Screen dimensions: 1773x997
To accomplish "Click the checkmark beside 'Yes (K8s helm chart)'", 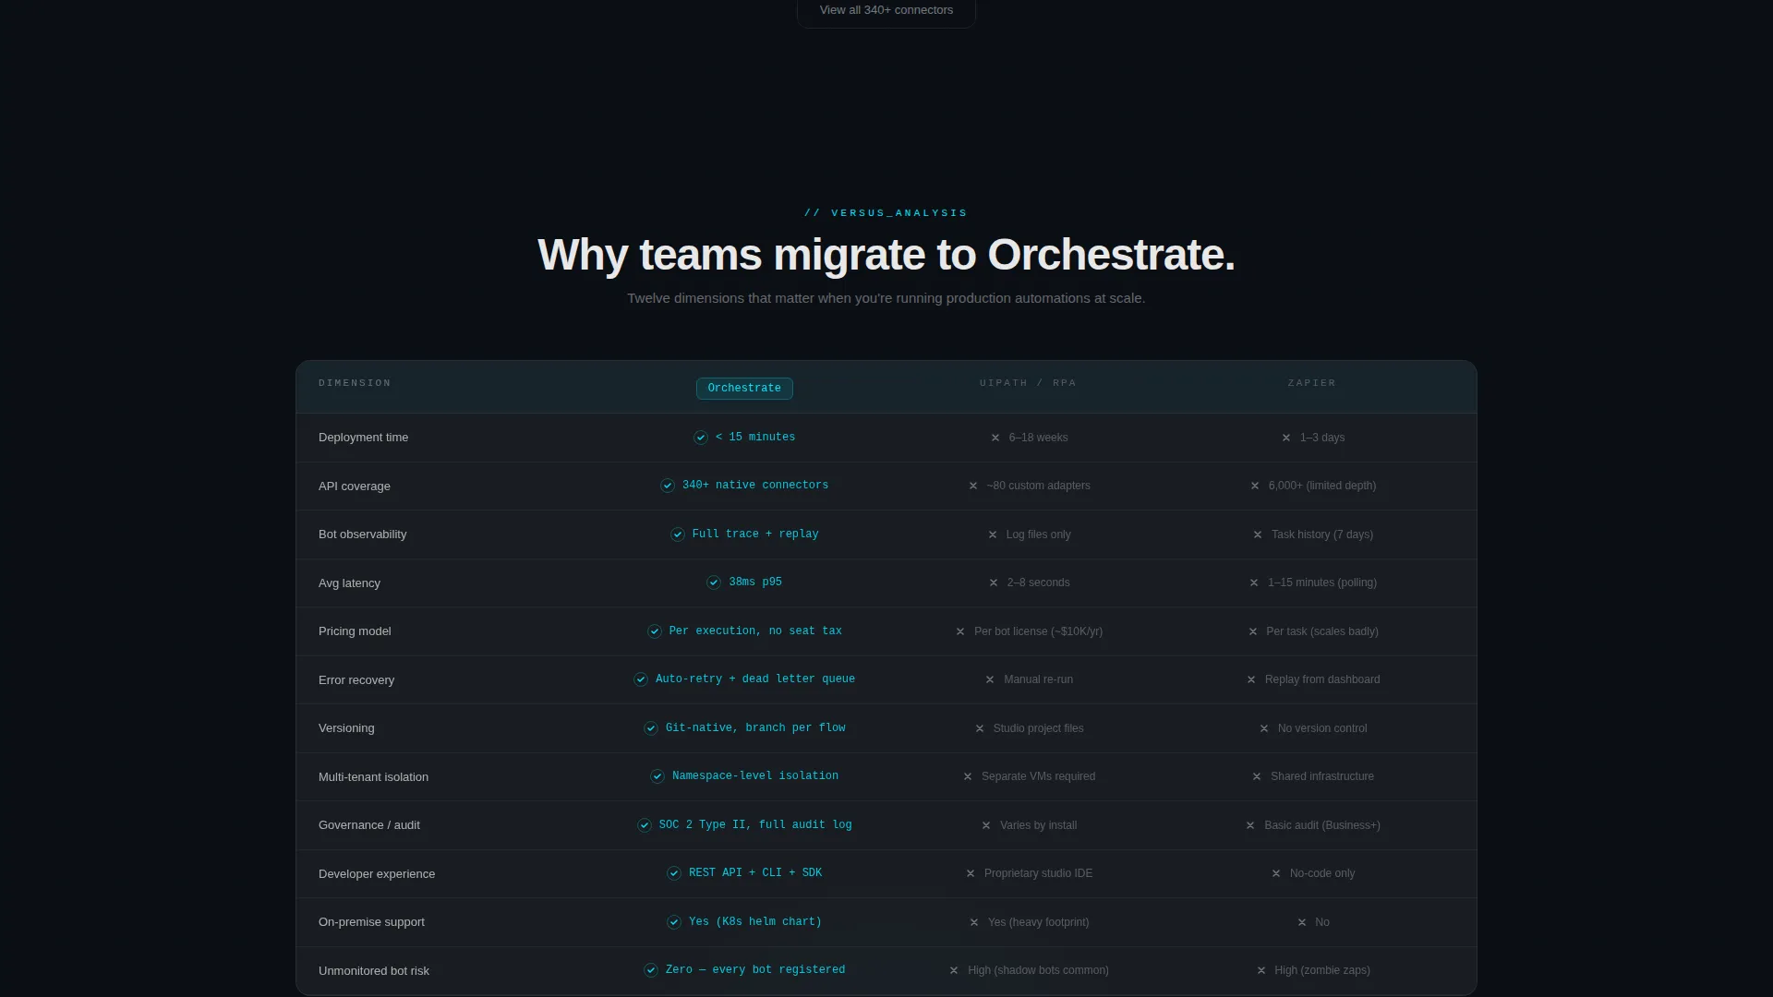I will [674, 922].
